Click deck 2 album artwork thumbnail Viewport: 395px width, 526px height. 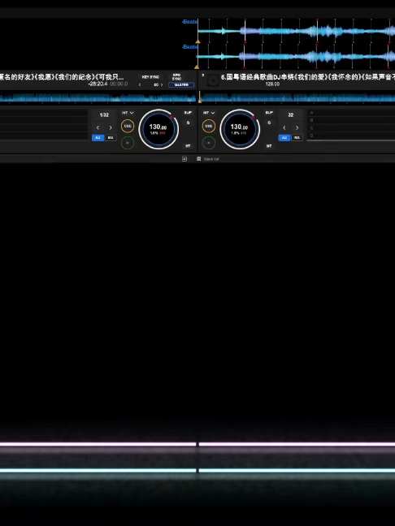213,80
